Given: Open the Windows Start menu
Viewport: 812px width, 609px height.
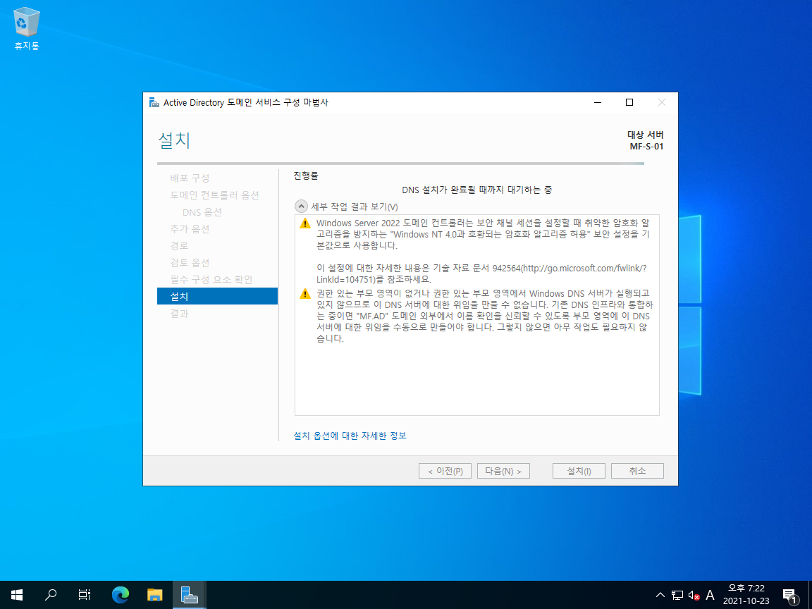Looking at the screenshot, I should click(17, 595).
